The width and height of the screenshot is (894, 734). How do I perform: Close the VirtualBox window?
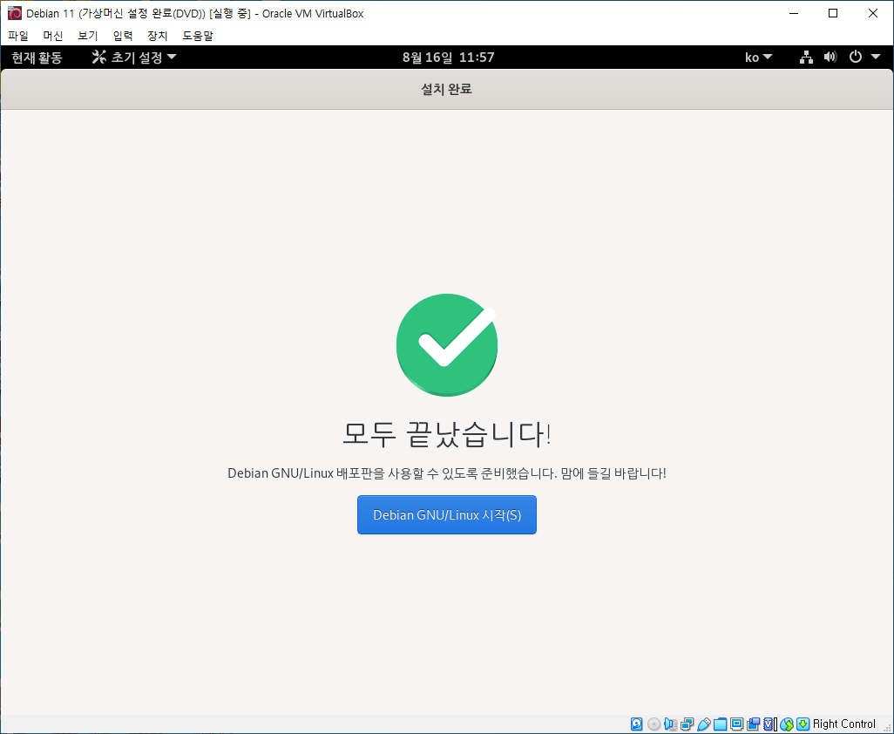click(x=873, y=13)
